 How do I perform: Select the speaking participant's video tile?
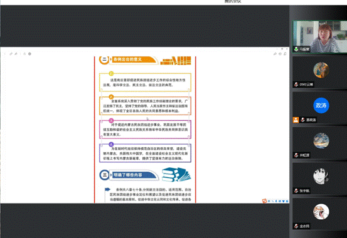pos(319,37)
